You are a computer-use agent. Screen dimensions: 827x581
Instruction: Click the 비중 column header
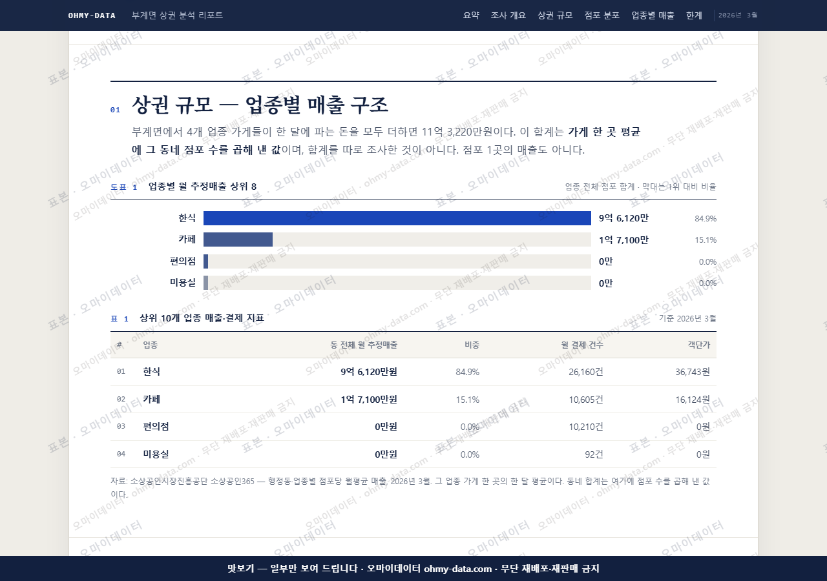472,345
